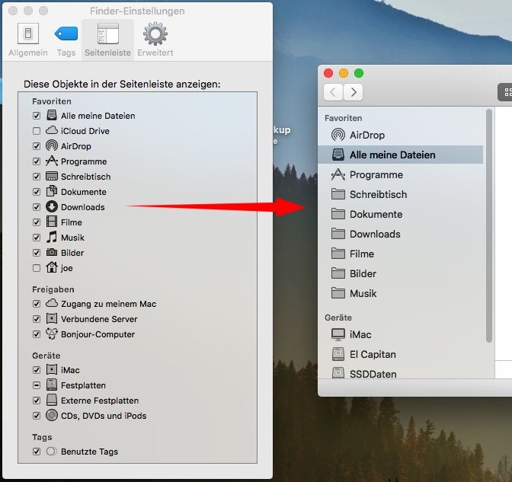512x482 pixels.
Task: Click the Musik note icon in preferences
Action: click(52, 237)
